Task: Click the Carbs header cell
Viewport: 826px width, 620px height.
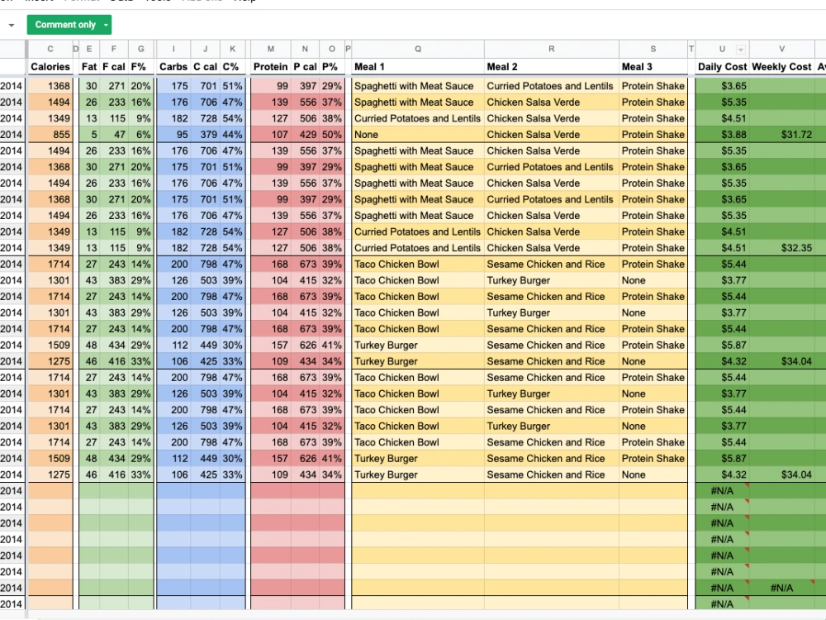Action: [x=173, y=66]
